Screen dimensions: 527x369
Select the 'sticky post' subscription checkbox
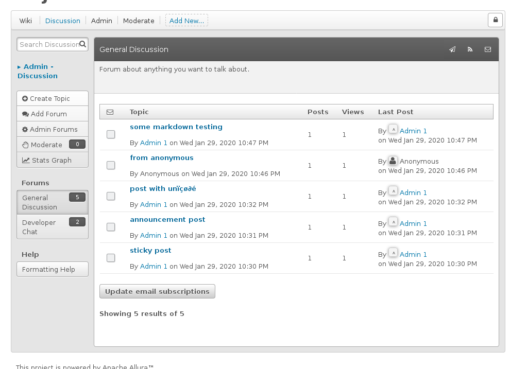[x=111, y=258]
